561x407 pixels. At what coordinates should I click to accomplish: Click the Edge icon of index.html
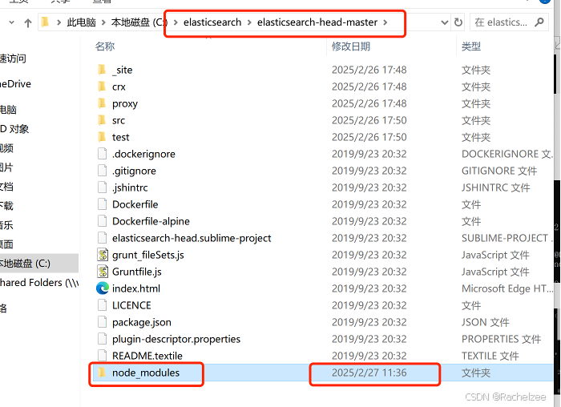tap(103, 288)
